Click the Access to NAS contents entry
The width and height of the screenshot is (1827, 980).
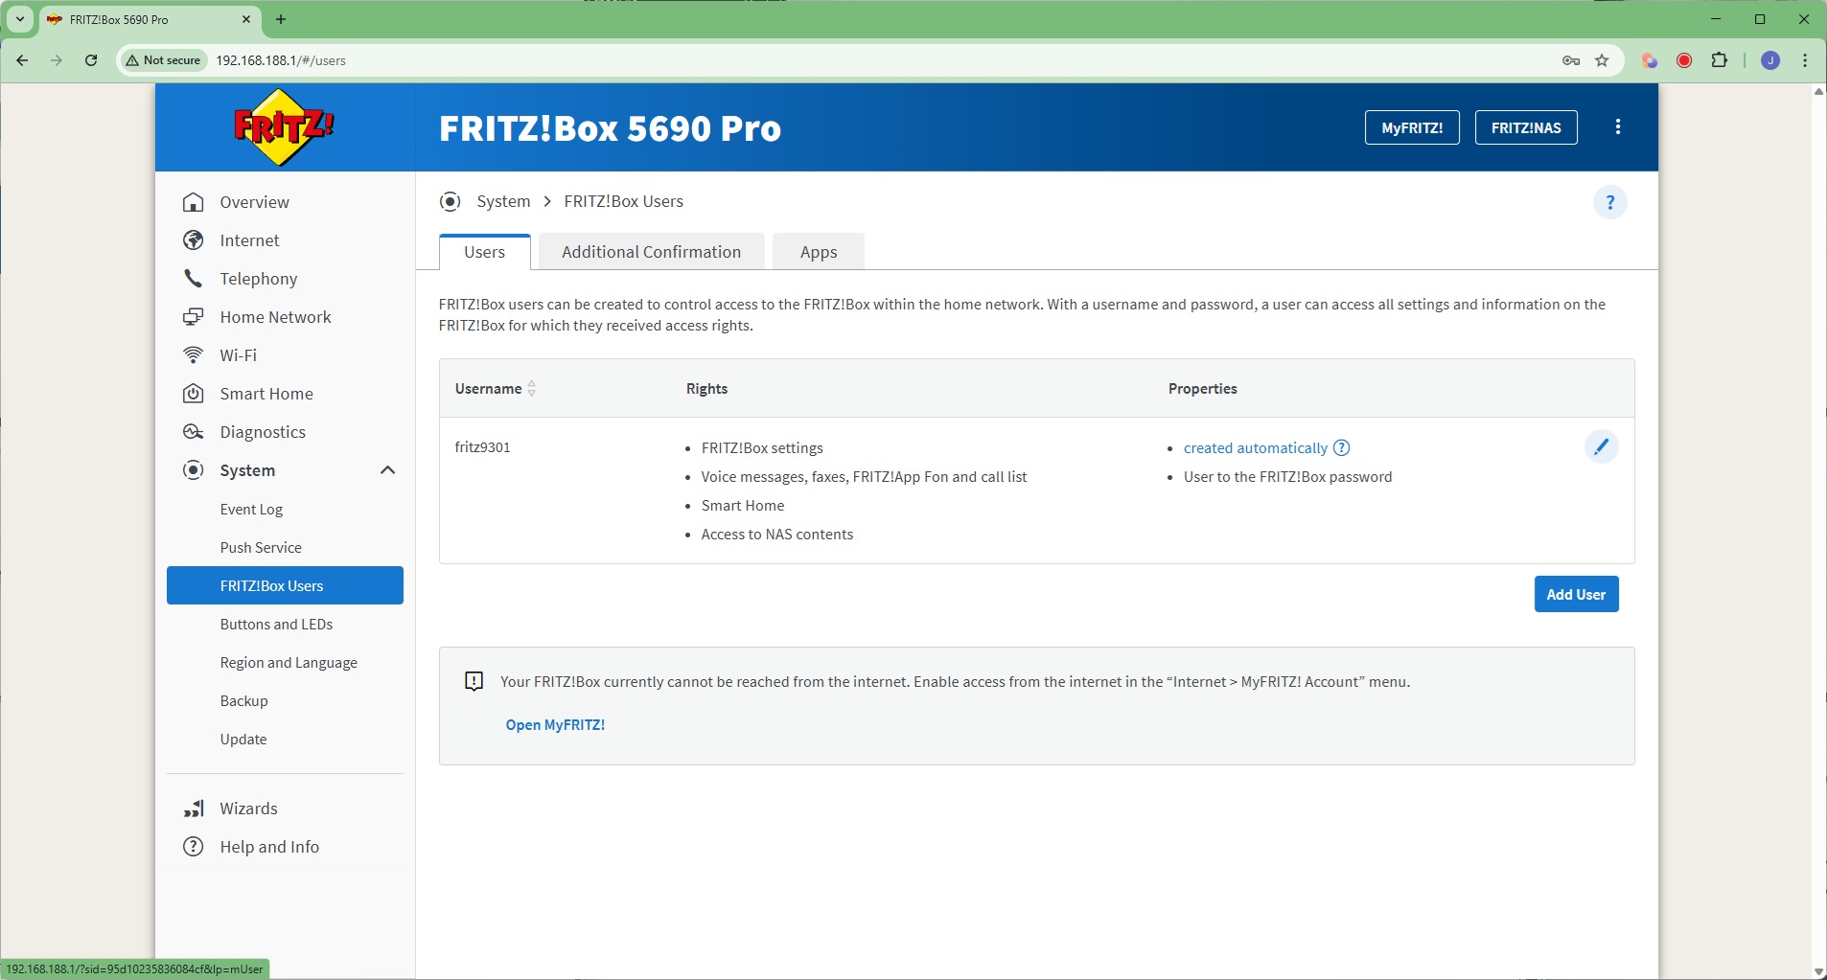[776, 535]
